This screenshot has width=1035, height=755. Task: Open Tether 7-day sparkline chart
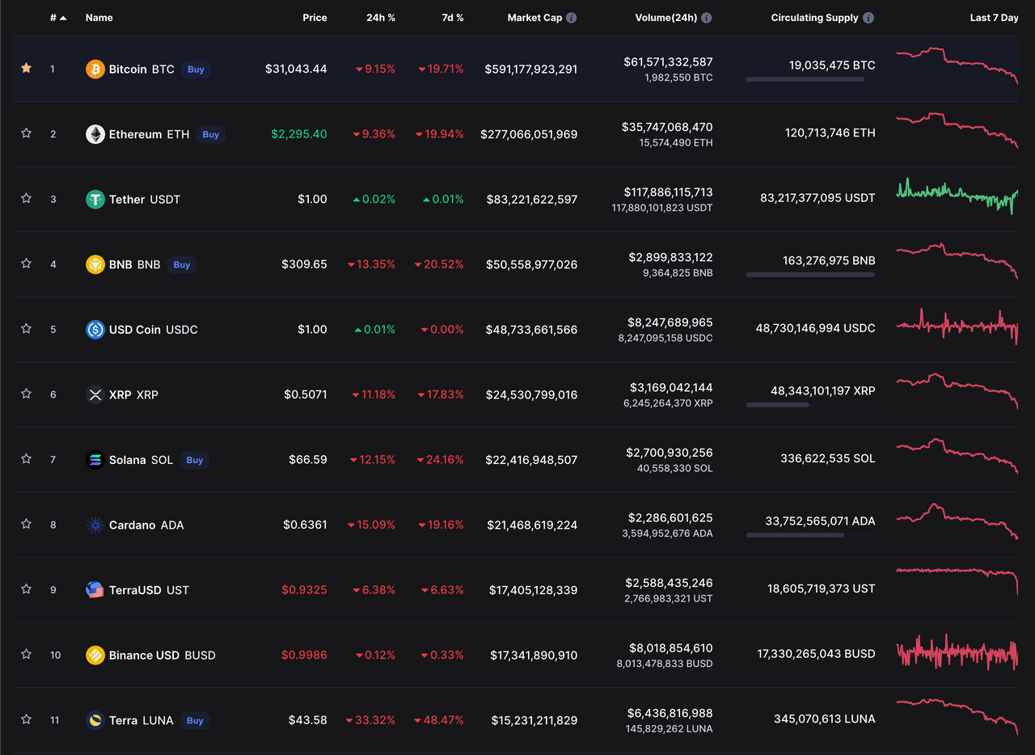point(957,196)
